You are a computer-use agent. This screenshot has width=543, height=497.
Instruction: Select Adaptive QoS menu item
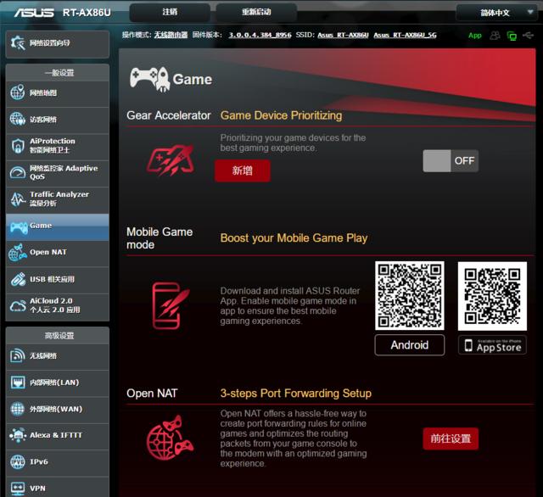(x=58, y=172)
